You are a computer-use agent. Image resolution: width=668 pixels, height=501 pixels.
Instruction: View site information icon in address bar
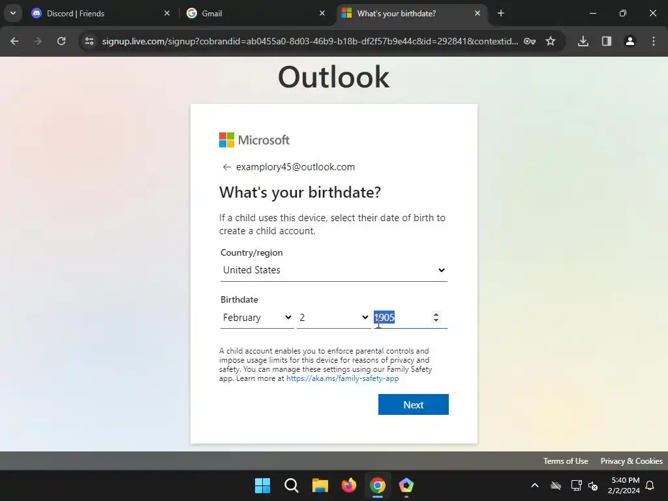pos(89,41)
